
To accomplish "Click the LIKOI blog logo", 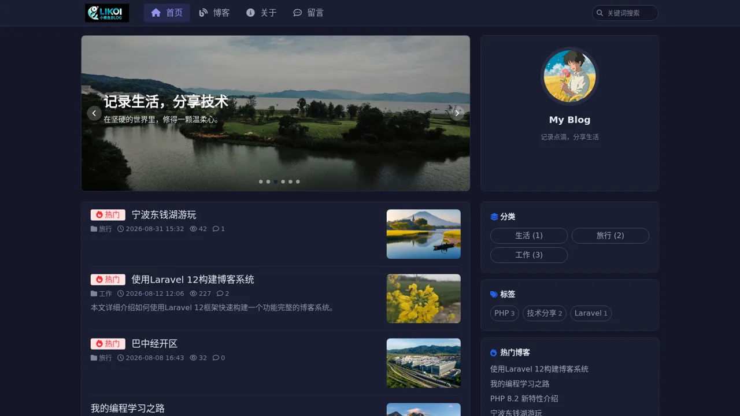I will (x=107, y=13).
